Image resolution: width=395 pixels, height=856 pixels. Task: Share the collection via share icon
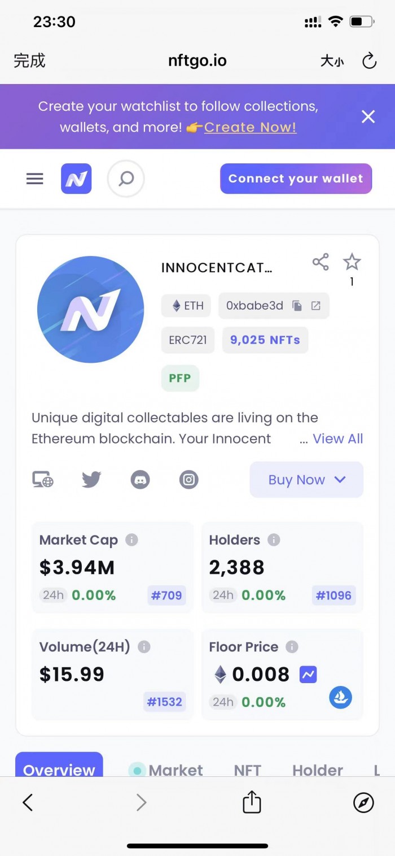(321, 262)
